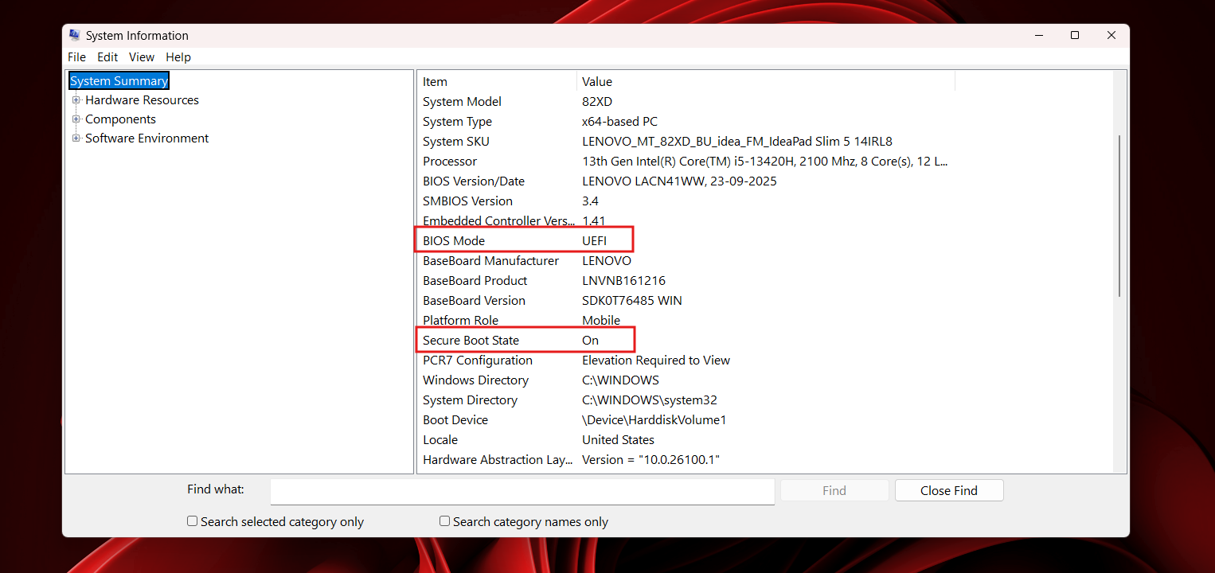Screen dimensions: 1215x573
Task: Open the Edit menu
Action: coord(107,57)
